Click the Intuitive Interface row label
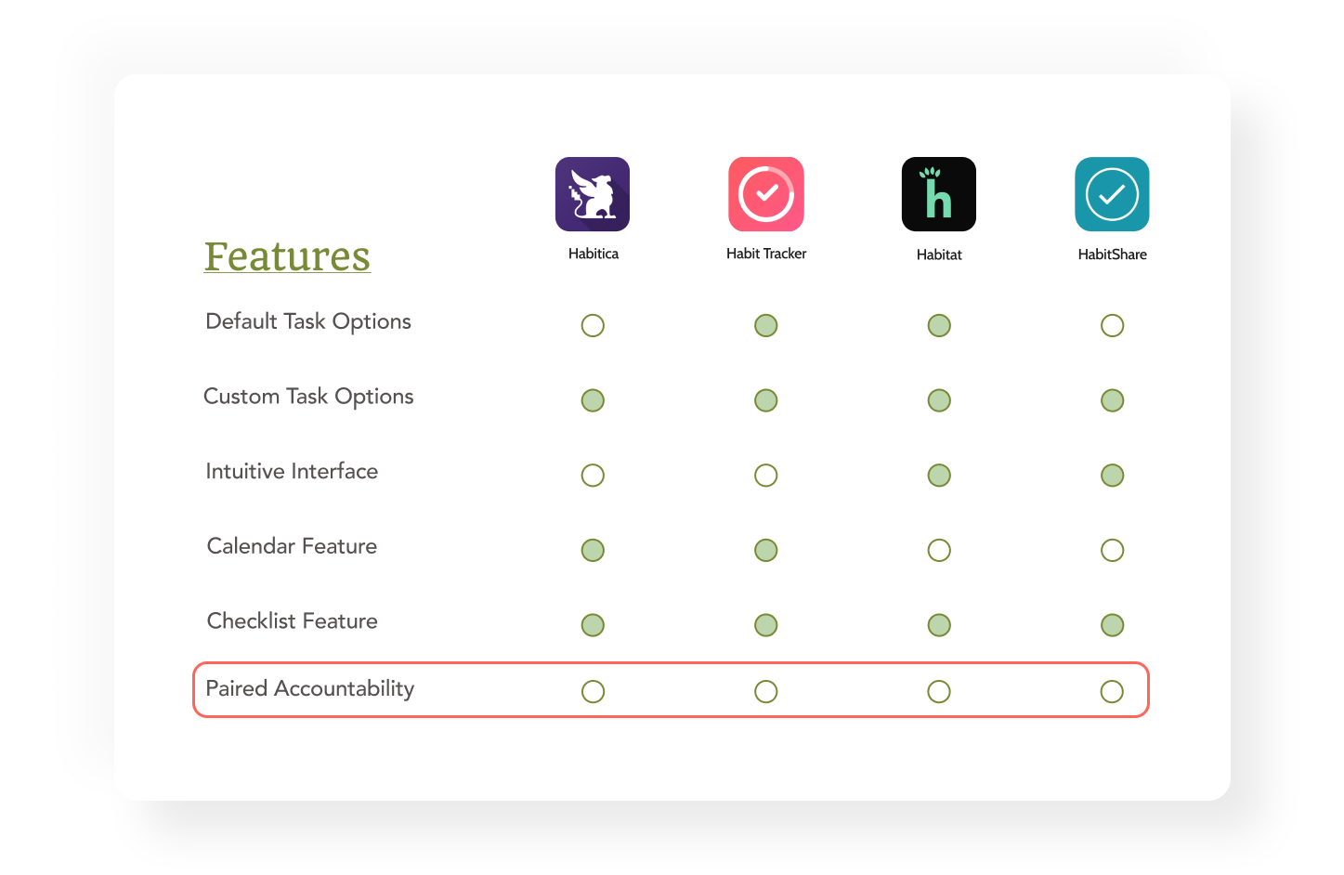Image resolution: width=1344 pixels, height=875 pixels. click(x=292, y=471)
